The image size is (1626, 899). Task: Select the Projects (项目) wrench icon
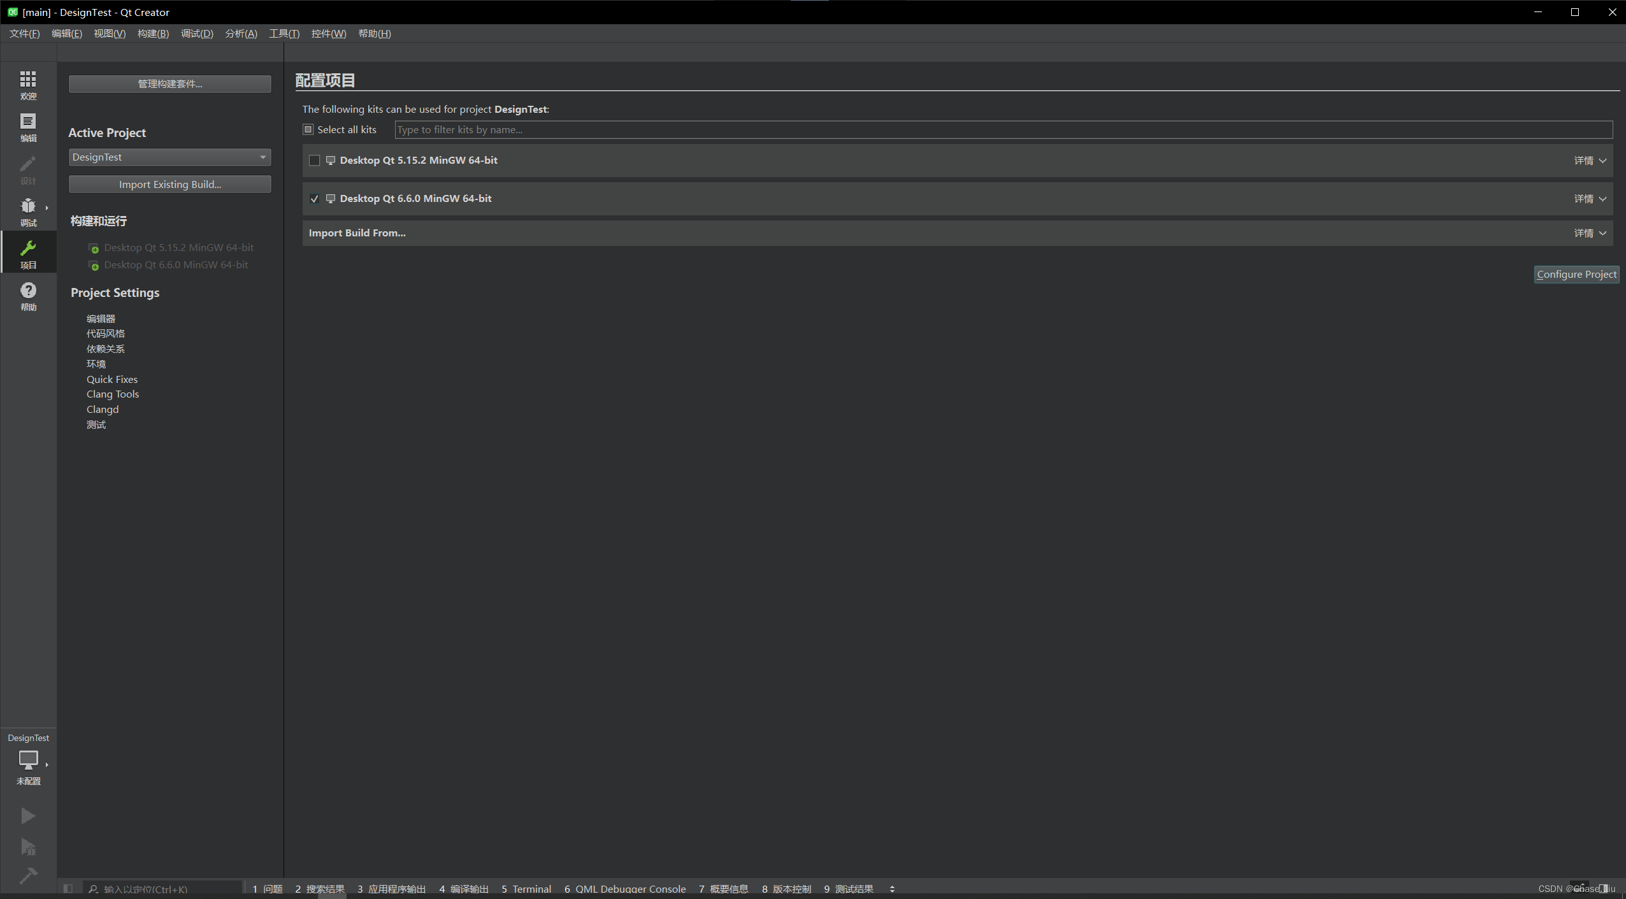tap(28, 253)
